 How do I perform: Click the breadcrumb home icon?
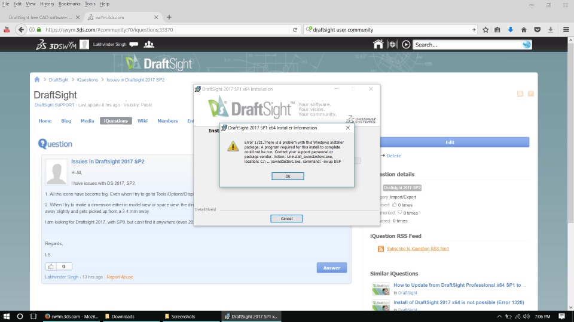(x=37, y=79)
